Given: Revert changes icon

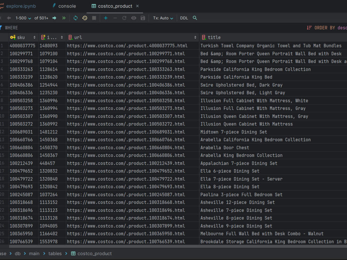Looking at the screenshot, I should coord(124,18).
